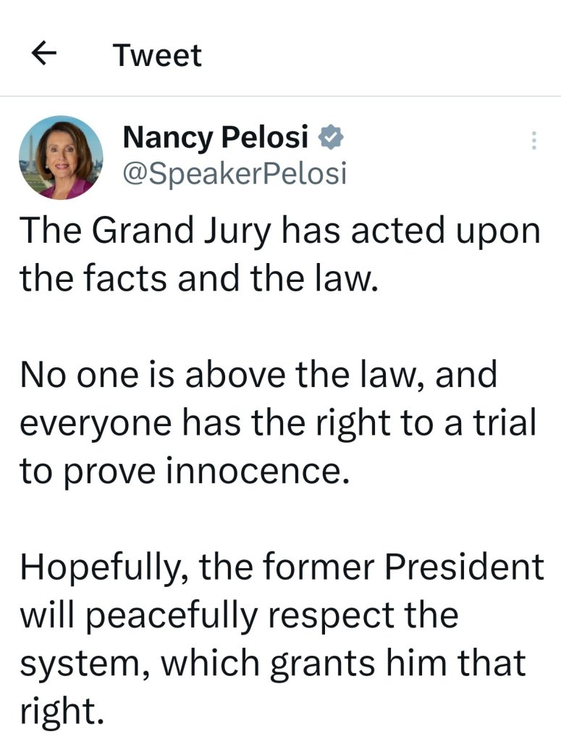Tap the back arrow icon
The image size is (561, 742).
coord(45,55)
